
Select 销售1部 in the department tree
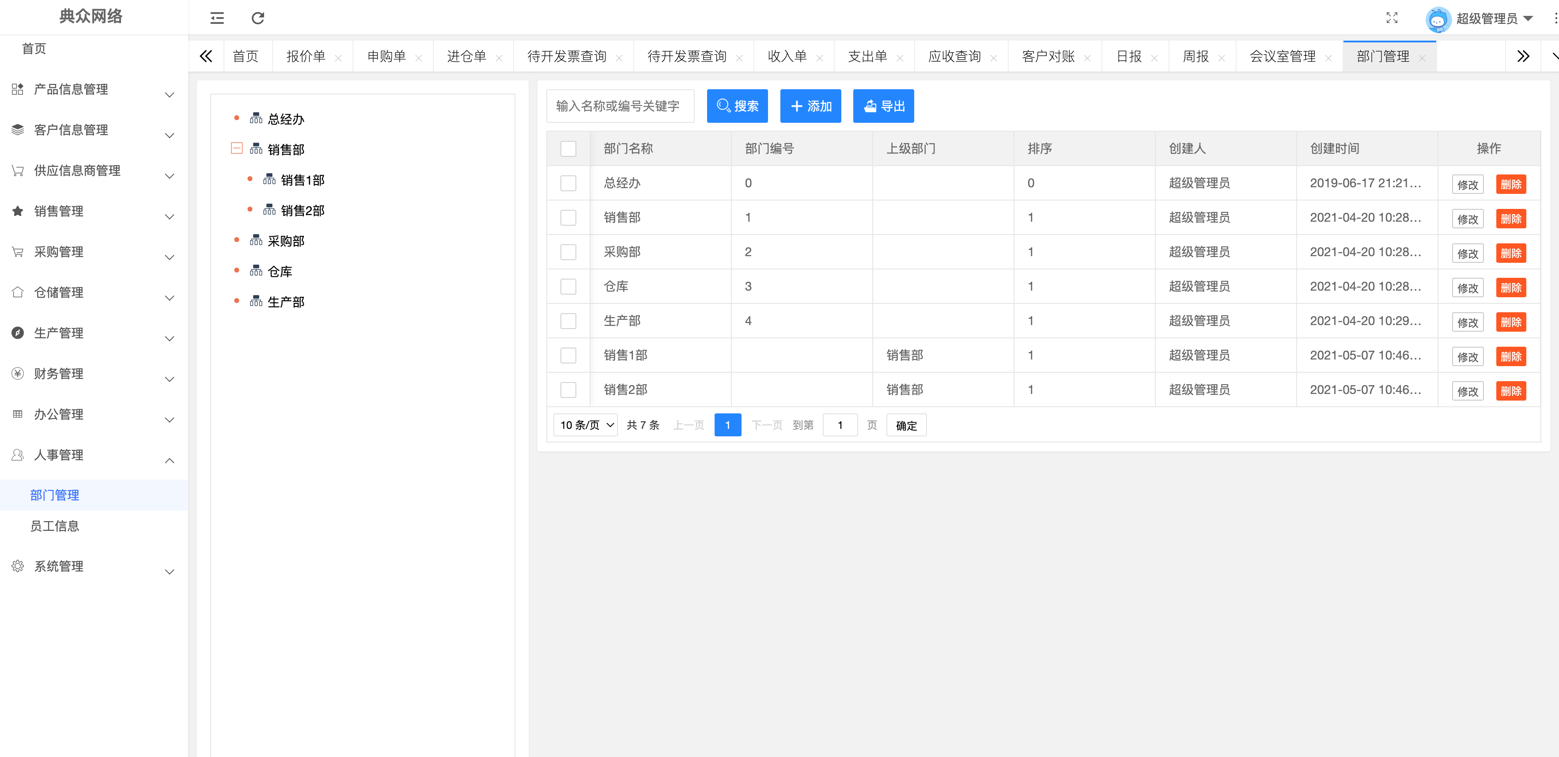(x=303, y=180)
